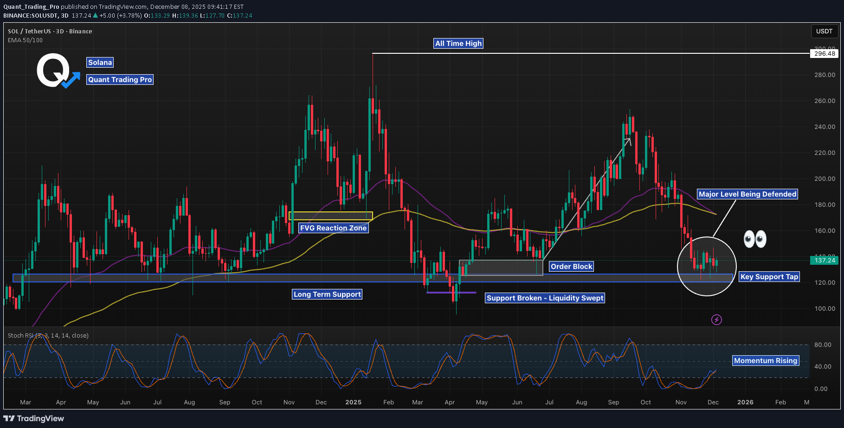Click the purple lightning bolt emoji sticker
The width and height of the screenshot is (844, 428).
point(716,320)
